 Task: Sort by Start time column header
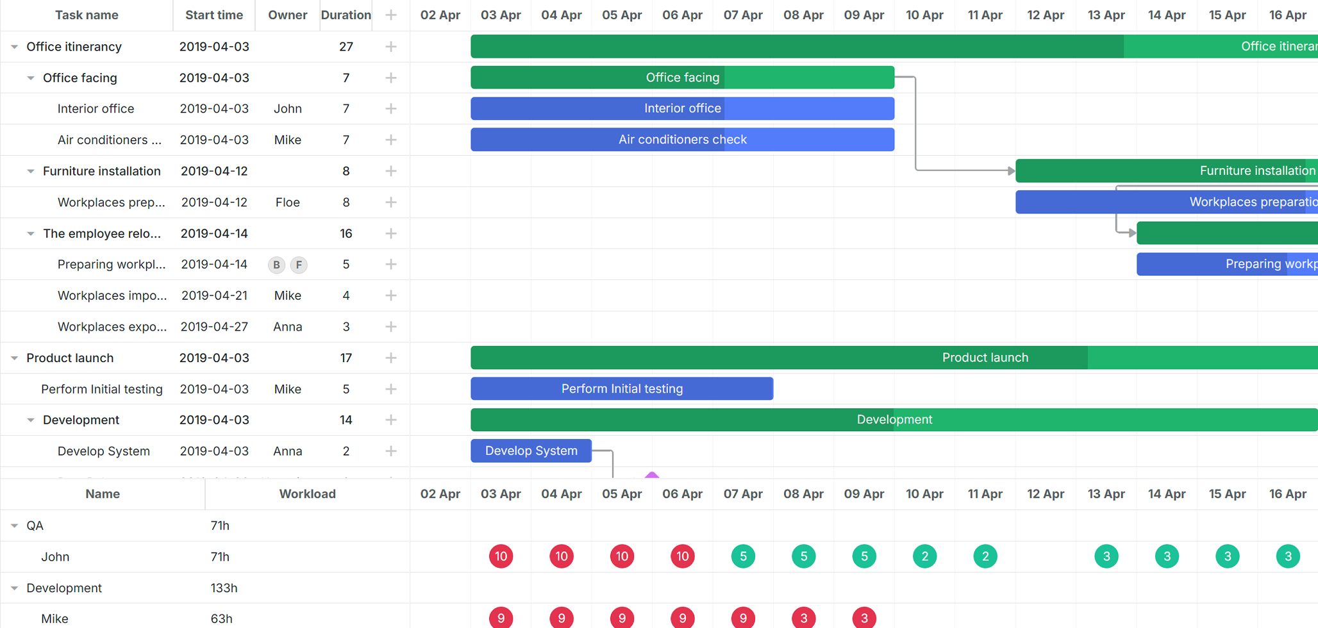[x=214, y=15]
